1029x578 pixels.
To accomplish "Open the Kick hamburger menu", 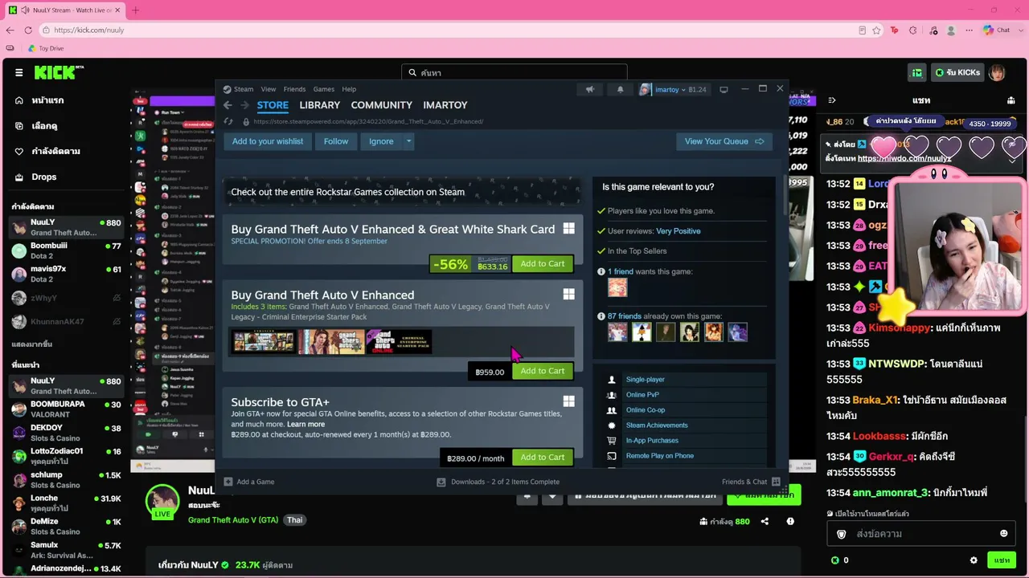I will coord(19,72).
